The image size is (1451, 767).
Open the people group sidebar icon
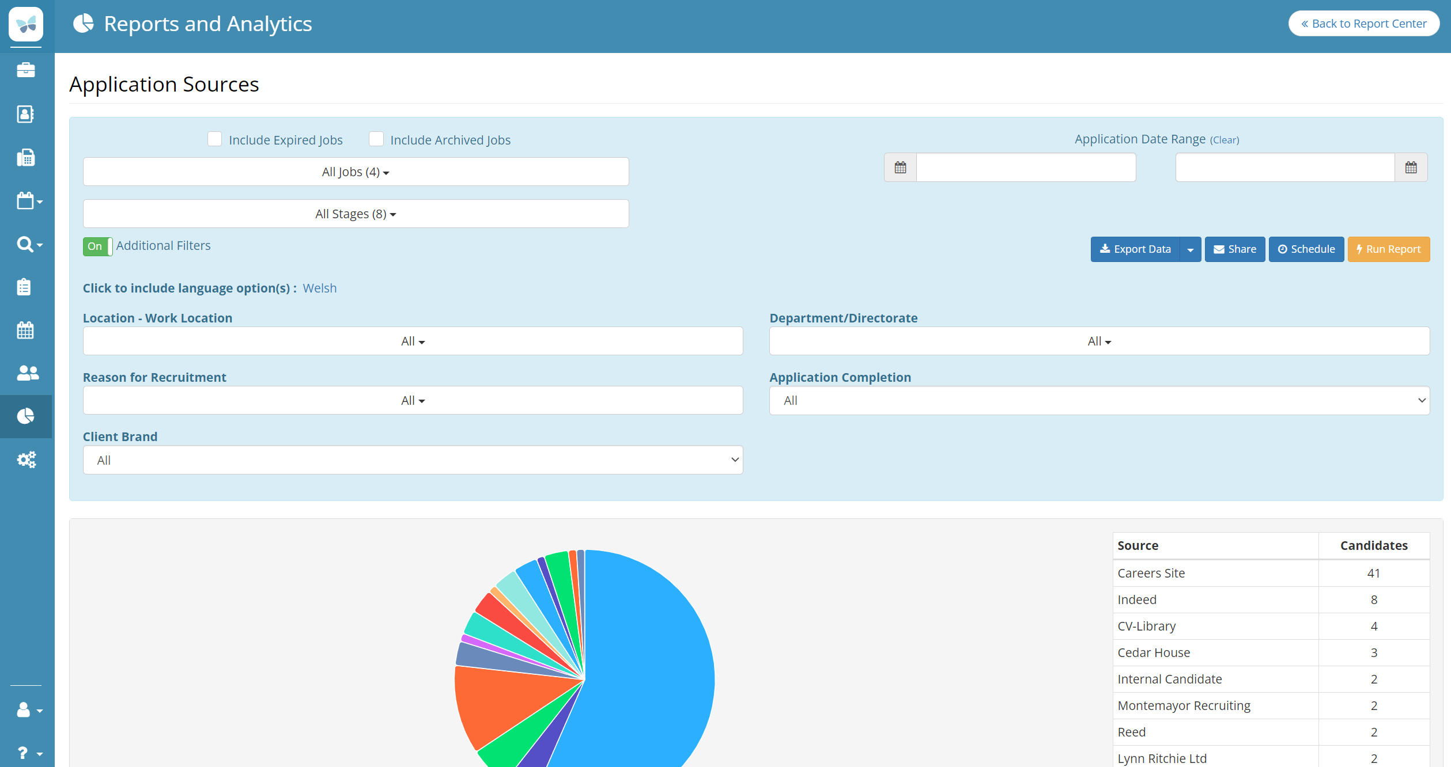[27, 373]
